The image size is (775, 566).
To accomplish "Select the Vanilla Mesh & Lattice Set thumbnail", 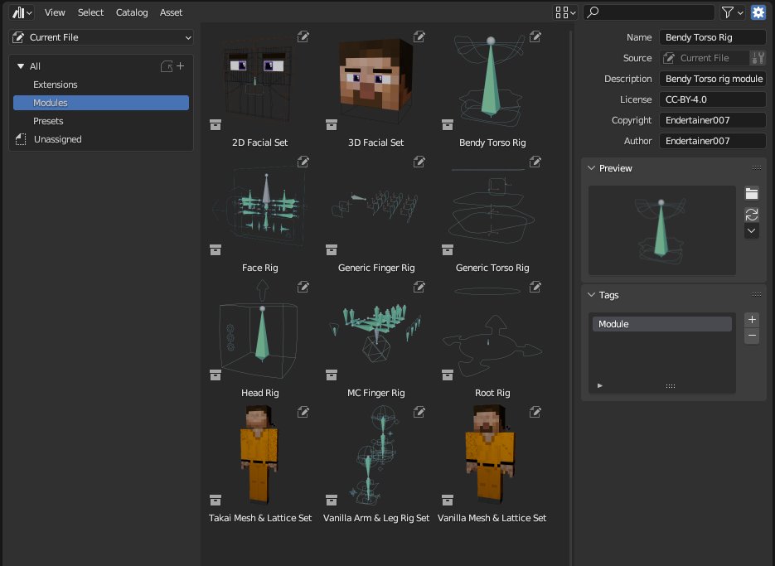I will tap(492, 456).
